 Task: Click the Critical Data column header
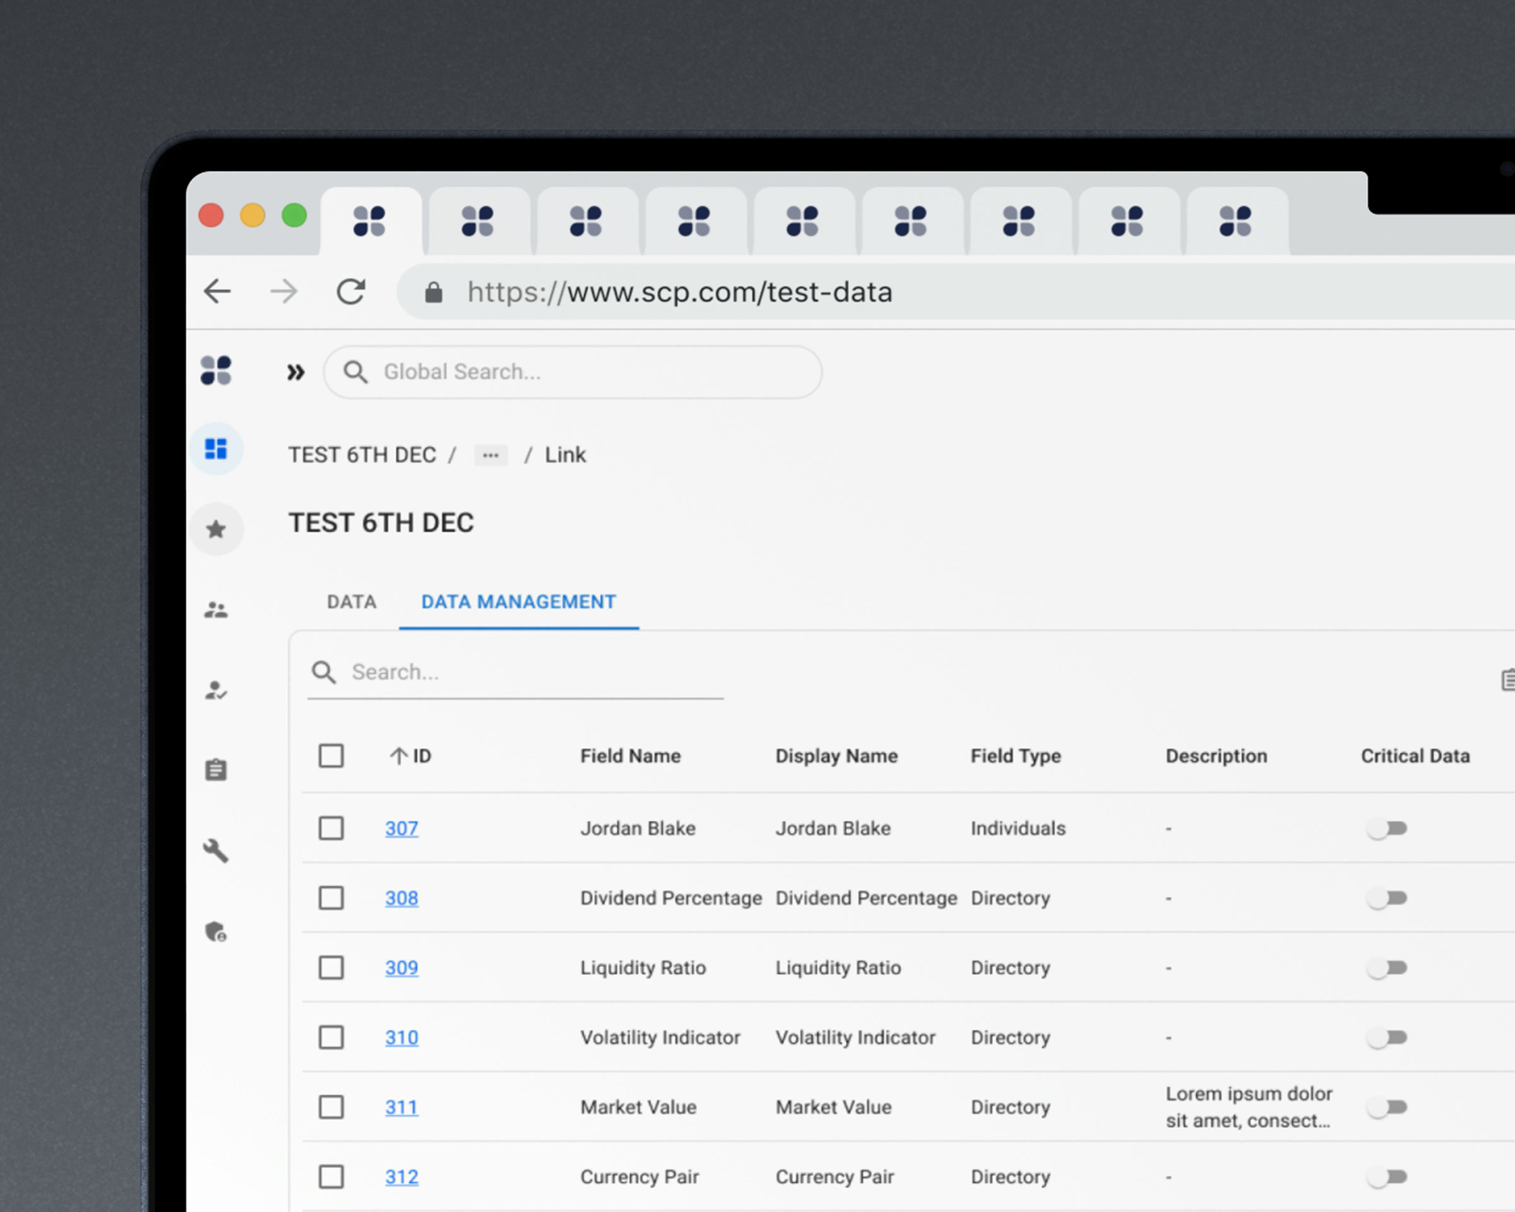click(1415, 756)
